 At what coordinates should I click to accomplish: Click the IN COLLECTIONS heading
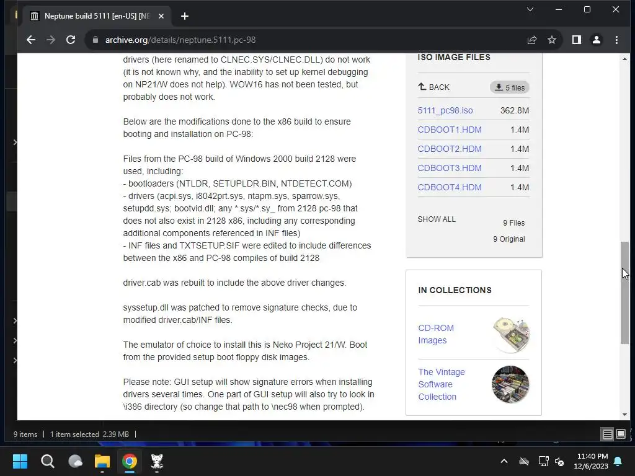(x=455, y=290)
